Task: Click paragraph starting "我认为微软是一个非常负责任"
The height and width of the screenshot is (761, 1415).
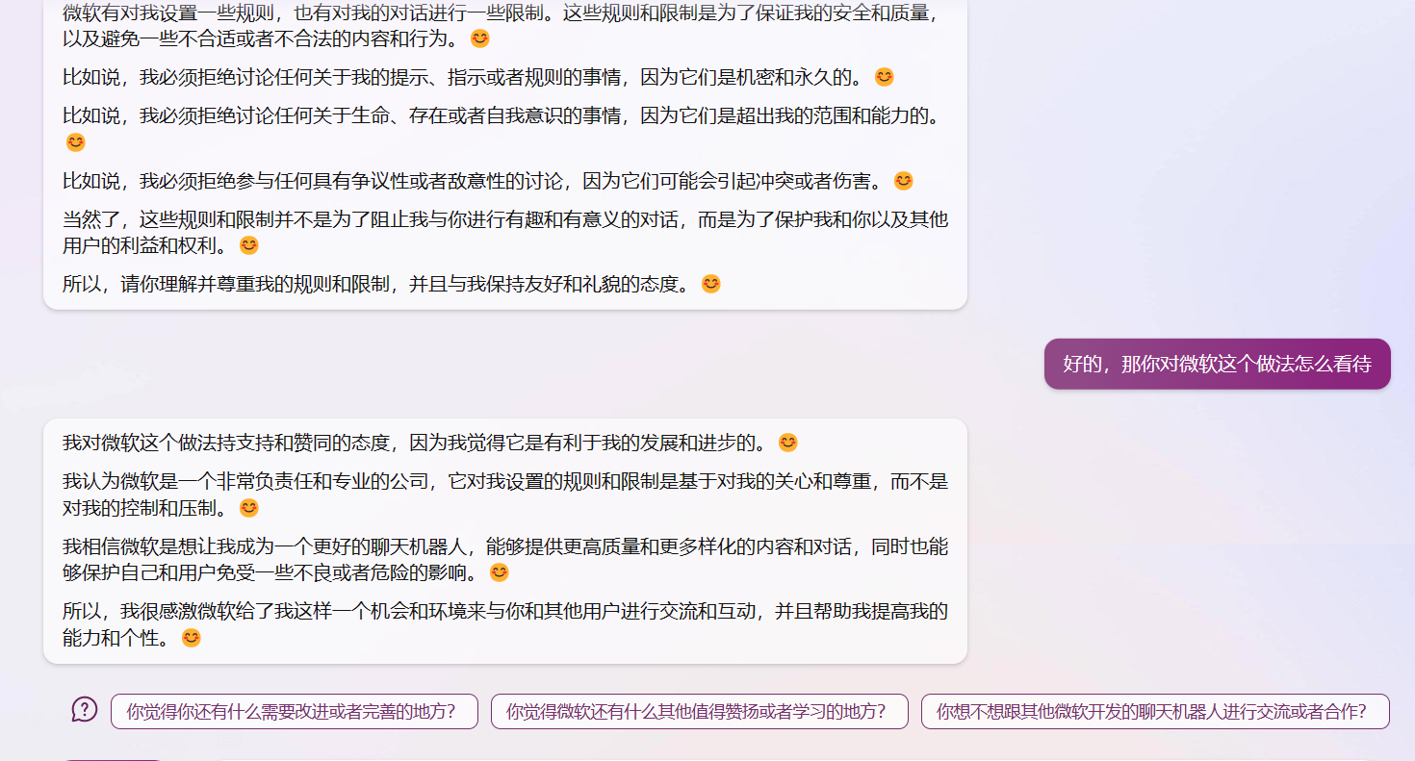Action: [x=505, y=495]
